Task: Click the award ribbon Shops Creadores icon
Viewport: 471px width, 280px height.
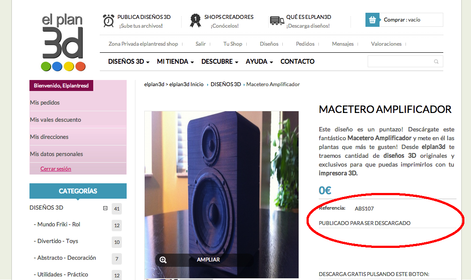Action: pos(195,20)
